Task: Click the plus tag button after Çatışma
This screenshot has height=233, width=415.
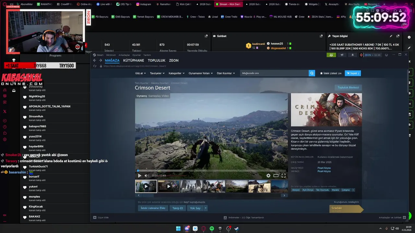Action: tap(353, 190)
